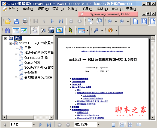157x128 pixels.
Task: Open the typewriter tool dropdown arrow
Action: click(87, 31)
